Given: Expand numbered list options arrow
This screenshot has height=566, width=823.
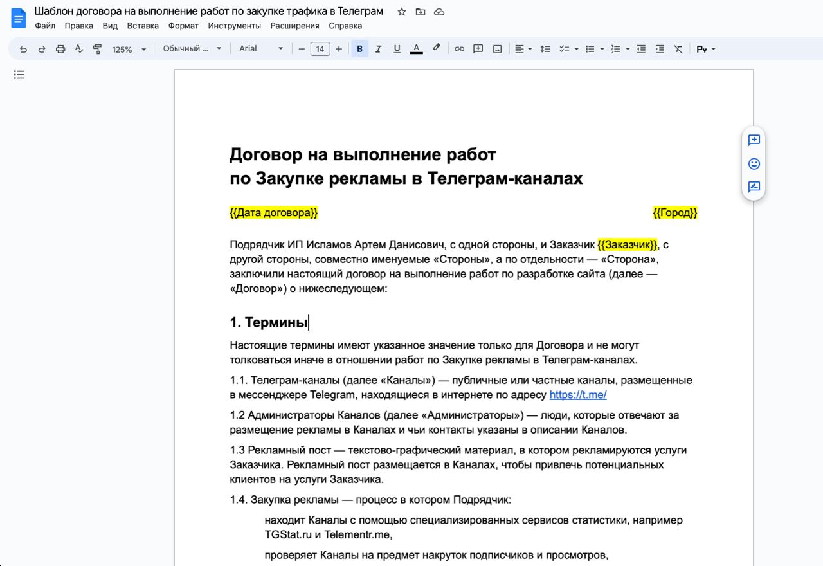Looking at the screenshot, I should pyautogui.click(x=628, y=49).
